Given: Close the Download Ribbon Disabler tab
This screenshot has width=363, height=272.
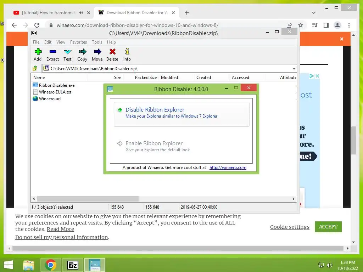Looking at the screenshot, I should pos(173,13).
